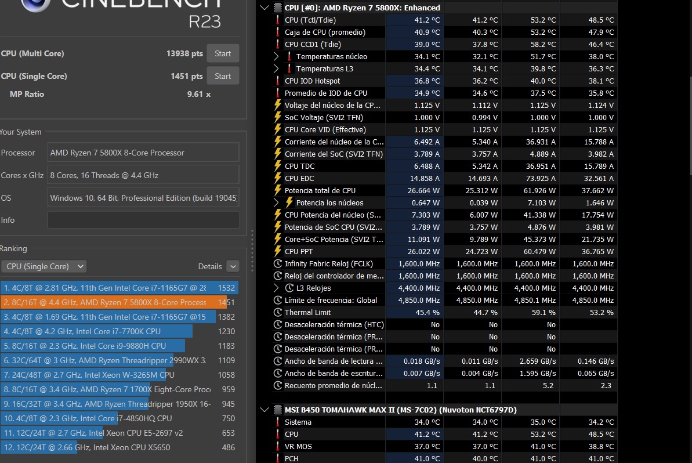
Task: Click clock icon of Ancho de banda de lectura
Action: click(278, 361)
